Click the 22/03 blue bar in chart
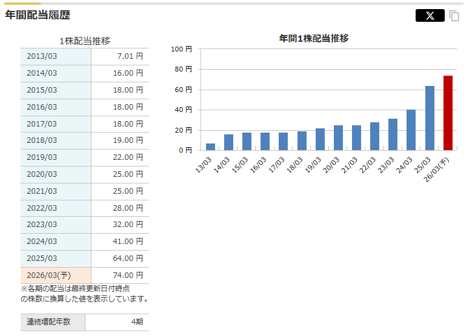Viewport: 475px width, 336px height. point(374,136)
